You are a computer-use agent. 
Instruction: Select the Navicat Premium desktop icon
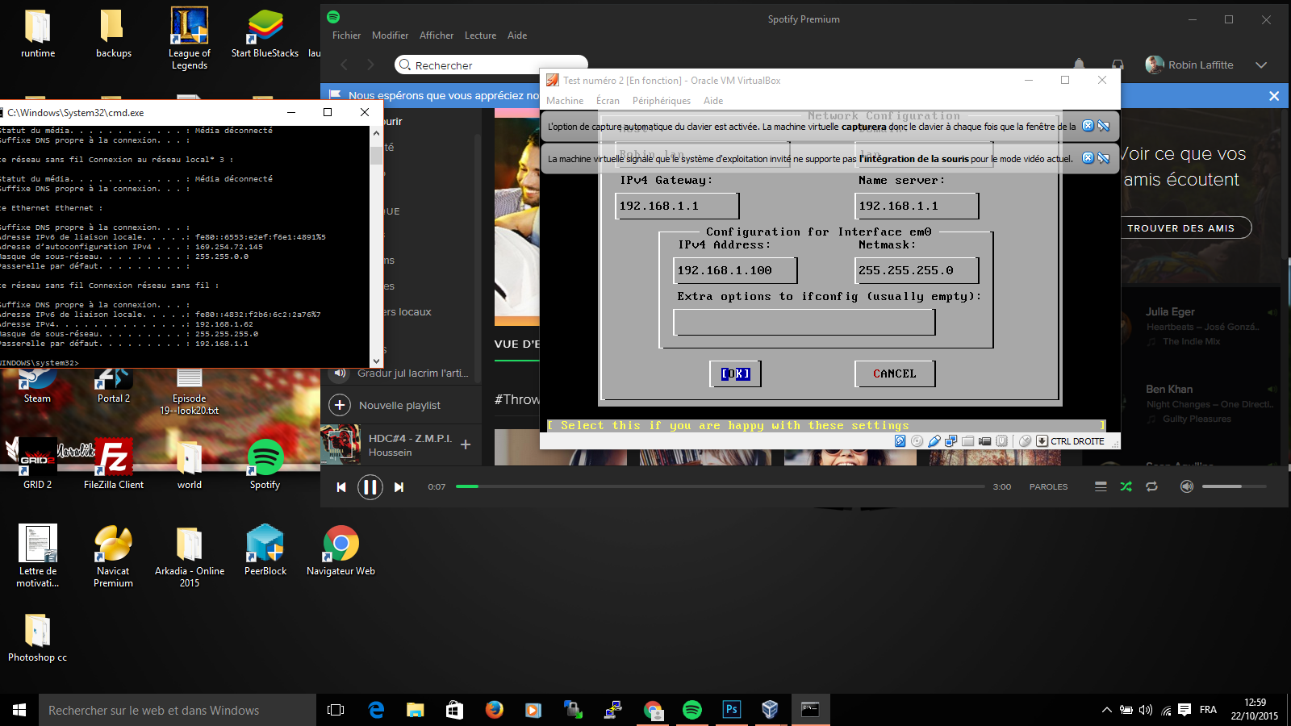pos(113,556)
